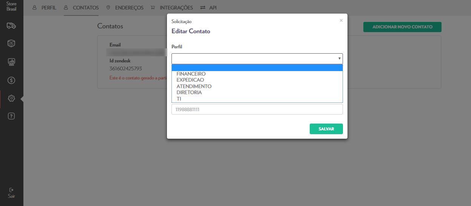
Task: Click the dollar sign finance icon
Action: (11, 80)
